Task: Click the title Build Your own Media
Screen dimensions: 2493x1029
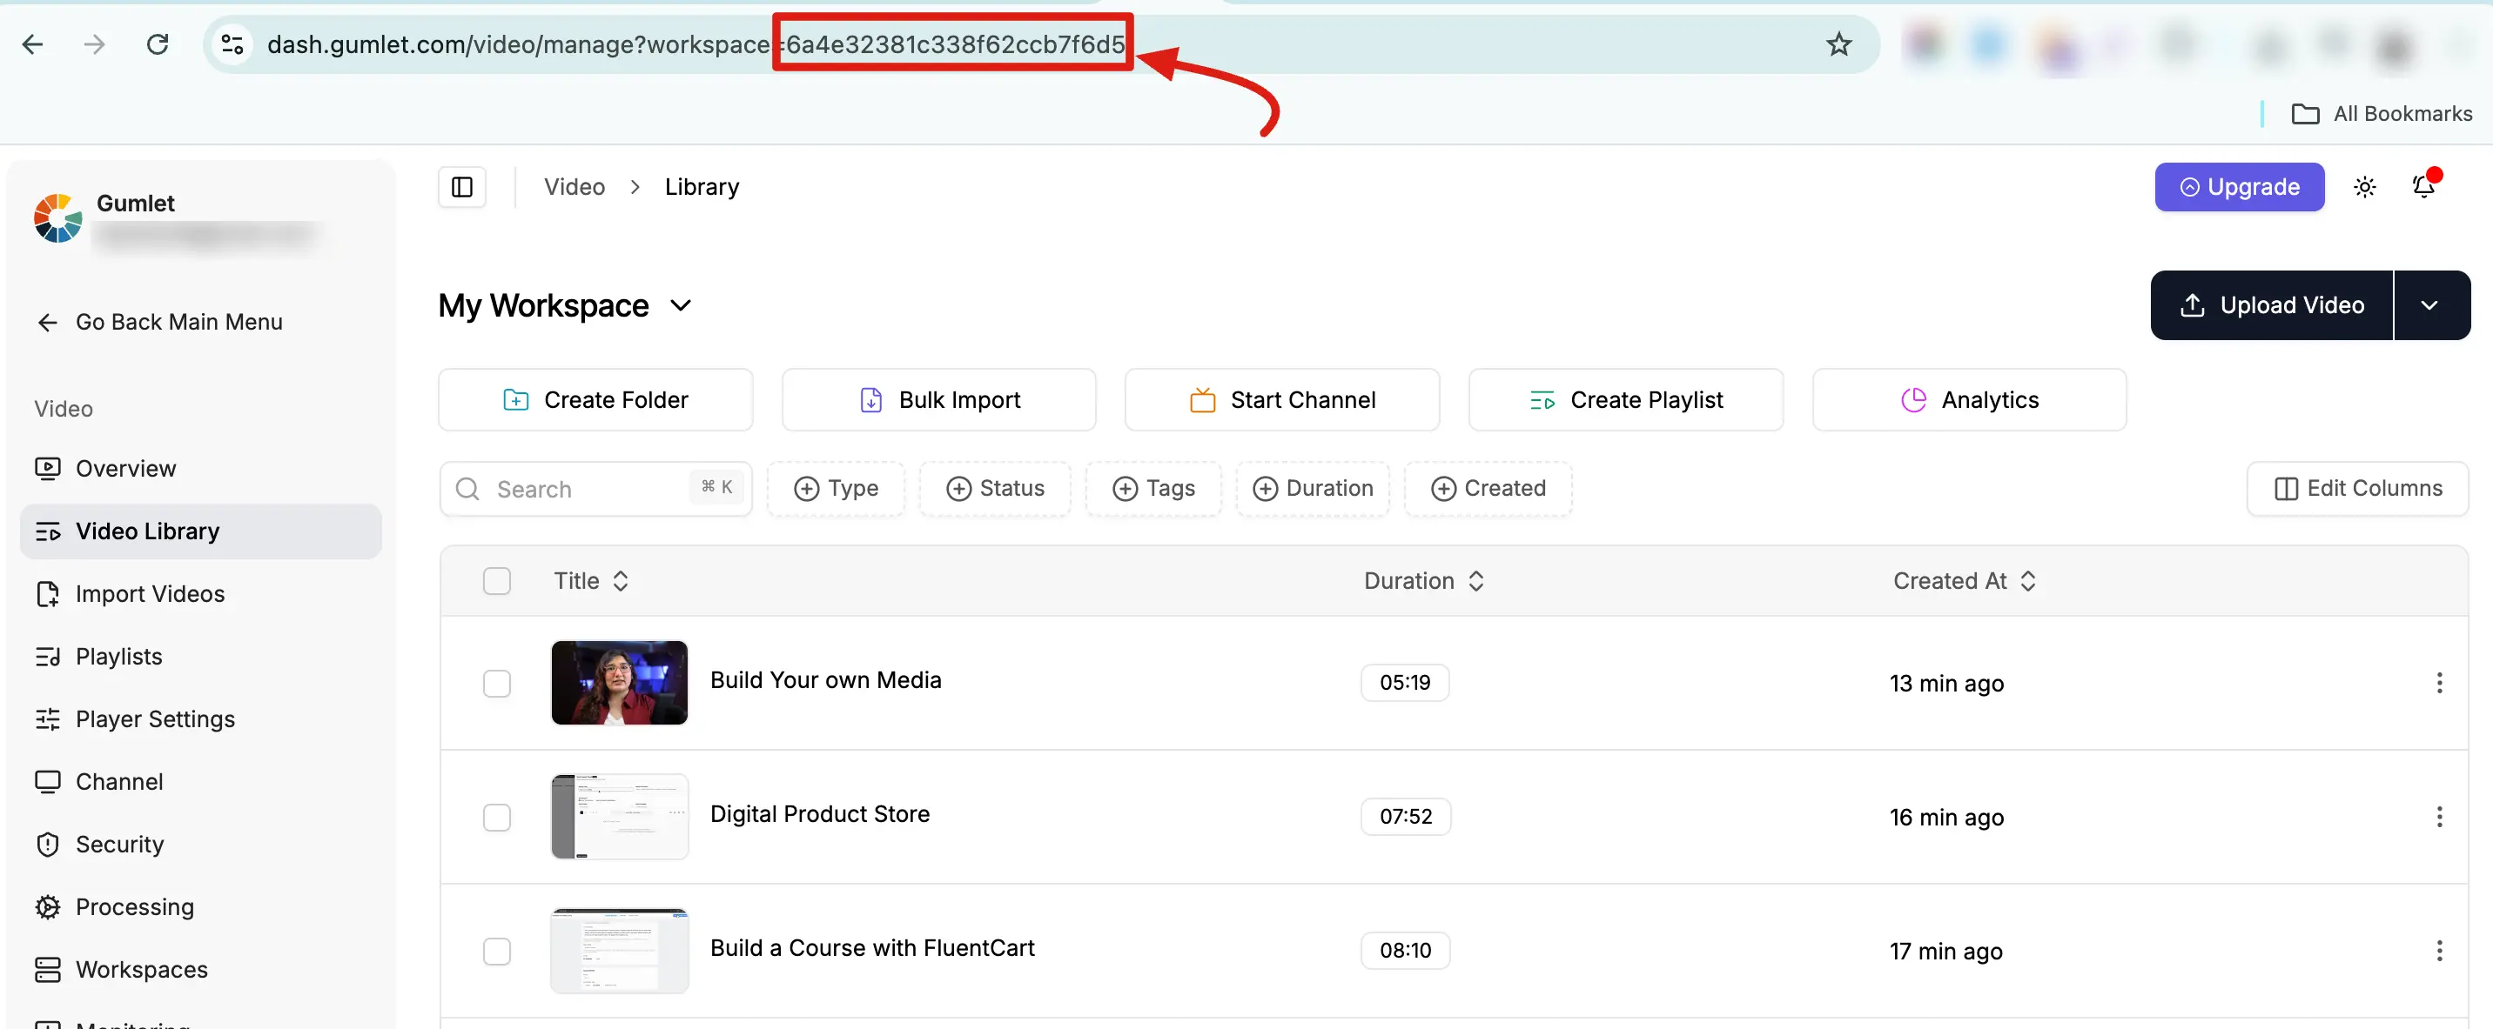Action: pyautogui.click(x=825, y=680)
